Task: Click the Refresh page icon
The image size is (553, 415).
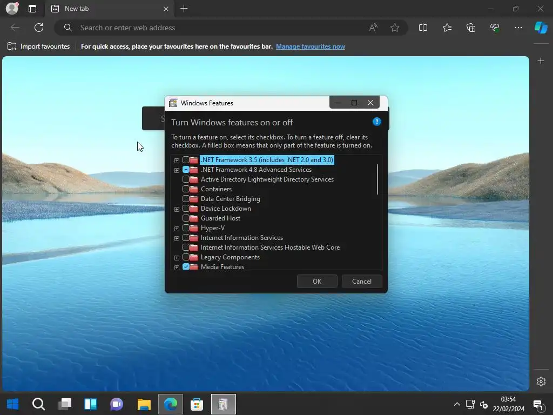Action: click(x=39, y=28)
